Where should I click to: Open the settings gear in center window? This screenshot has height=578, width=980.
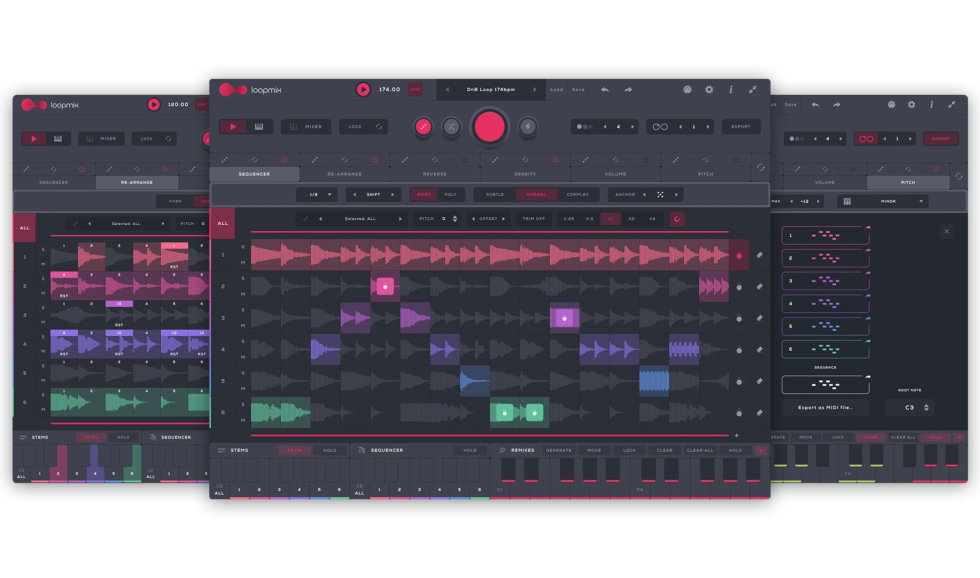click(x=709, y=90)
